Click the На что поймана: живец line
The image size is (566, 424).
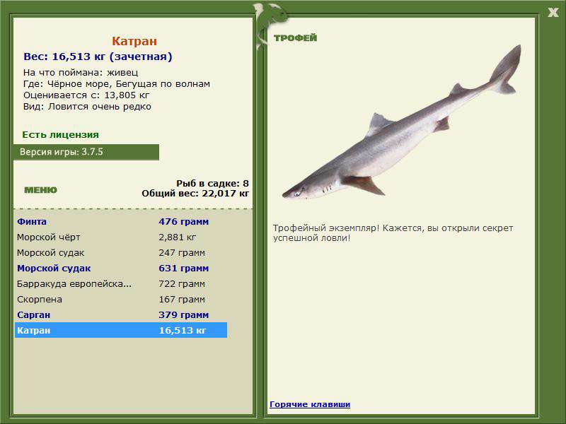click(x=81, y=72)
